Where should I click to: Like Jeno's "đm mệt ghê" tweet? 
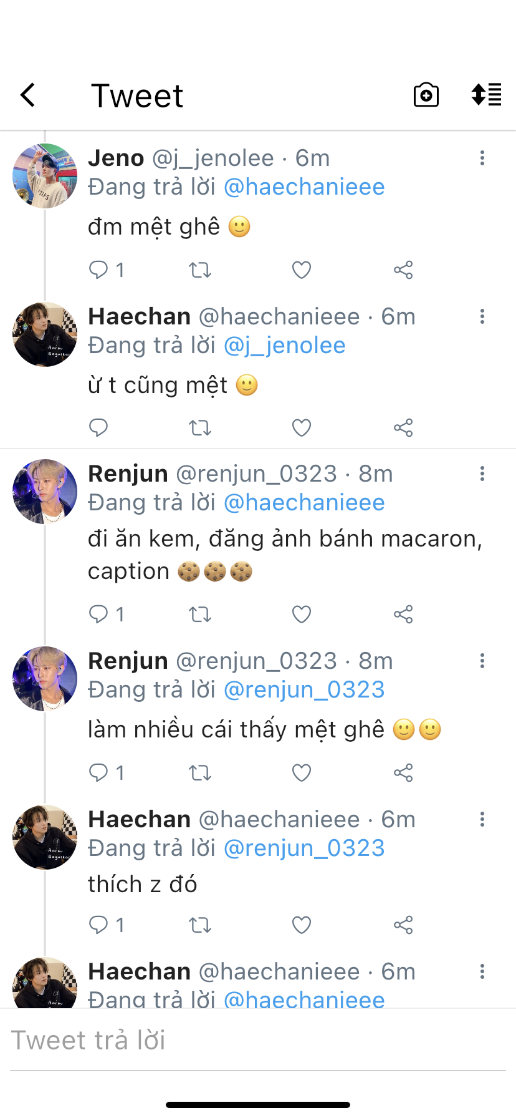(x=302, y=270)
